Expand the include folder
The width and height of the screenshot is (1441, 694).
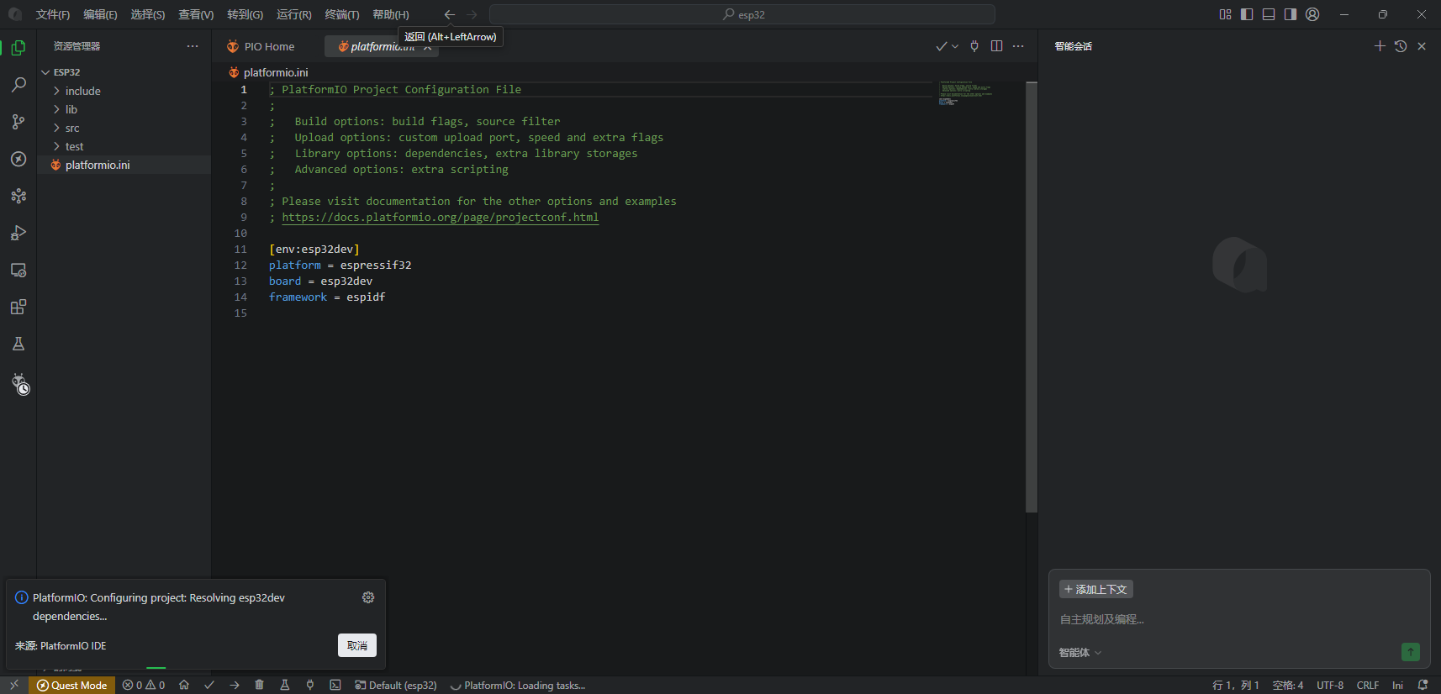click(82, 91)
